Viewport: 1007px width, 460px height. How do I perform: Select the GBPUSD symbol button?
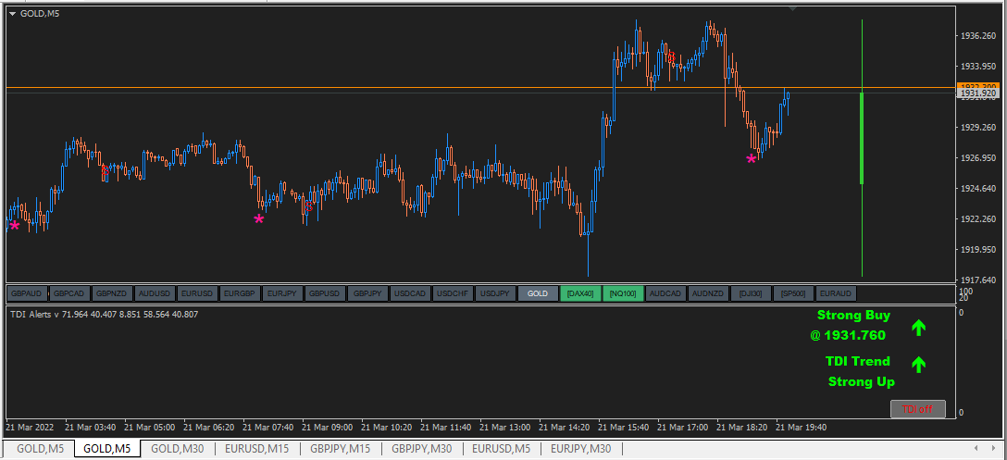click(x=325, y=293)
